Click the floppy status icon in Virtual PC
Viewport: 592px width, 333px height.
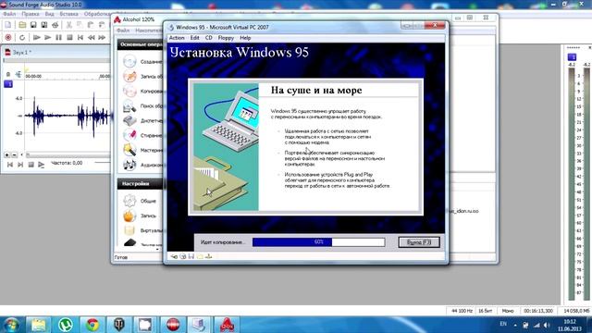[191, 256]
